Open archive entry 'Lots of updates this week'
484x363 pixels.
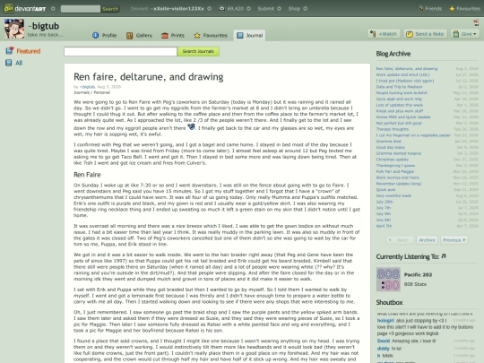click(400, 105)
